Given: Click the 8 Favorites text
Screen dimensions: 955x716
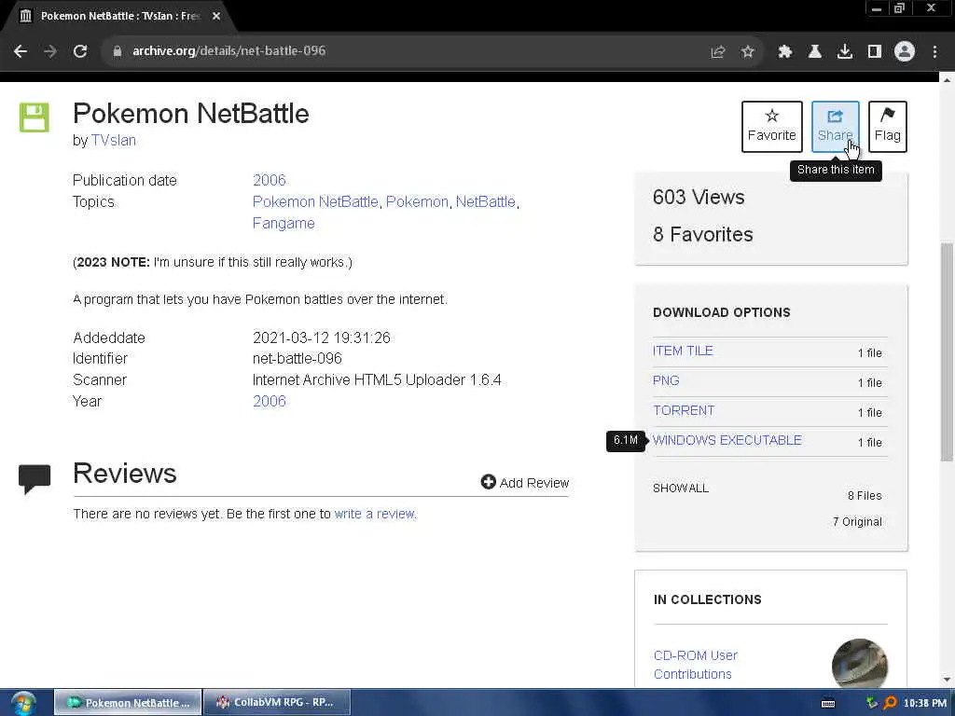Looking at the screenshot, I should click(703, 234).
